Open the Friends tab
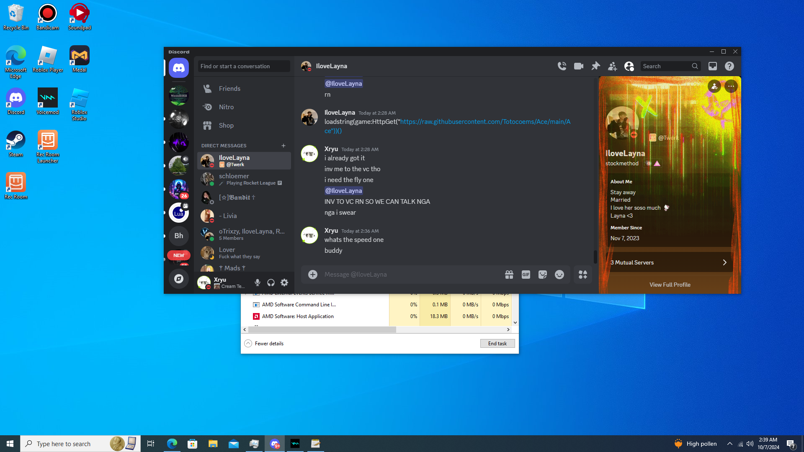Viewport: 804px width, 452px height. [229, 89]
